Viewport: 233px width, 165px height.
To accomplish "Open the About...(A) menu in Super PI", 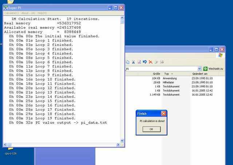I will click(x=28, y=13).
